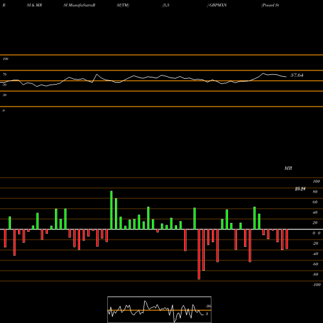Click the tallest green MR histogram bar
This screenshot has width=323, height=323.
[x=111, y=210]
